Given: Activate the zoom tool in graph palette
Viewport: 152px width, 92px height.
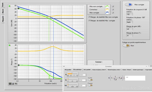Looking at the screenshot, I should tap(13, 84).
